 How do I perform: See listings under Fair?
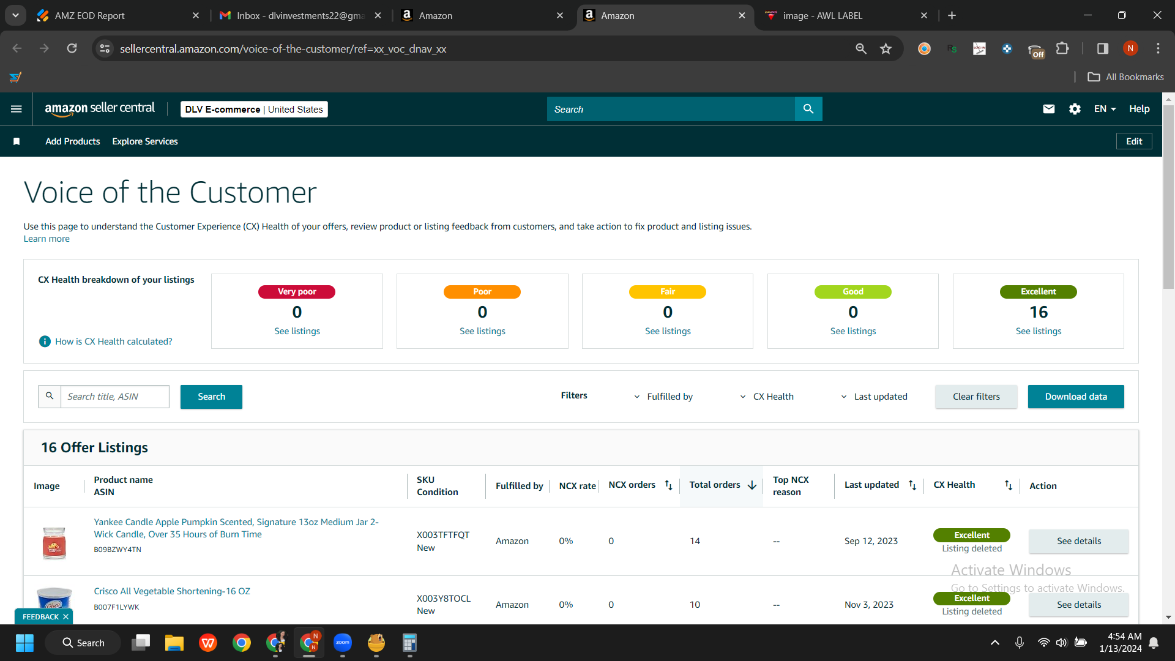pyautogui.click(x=668, y=331)
